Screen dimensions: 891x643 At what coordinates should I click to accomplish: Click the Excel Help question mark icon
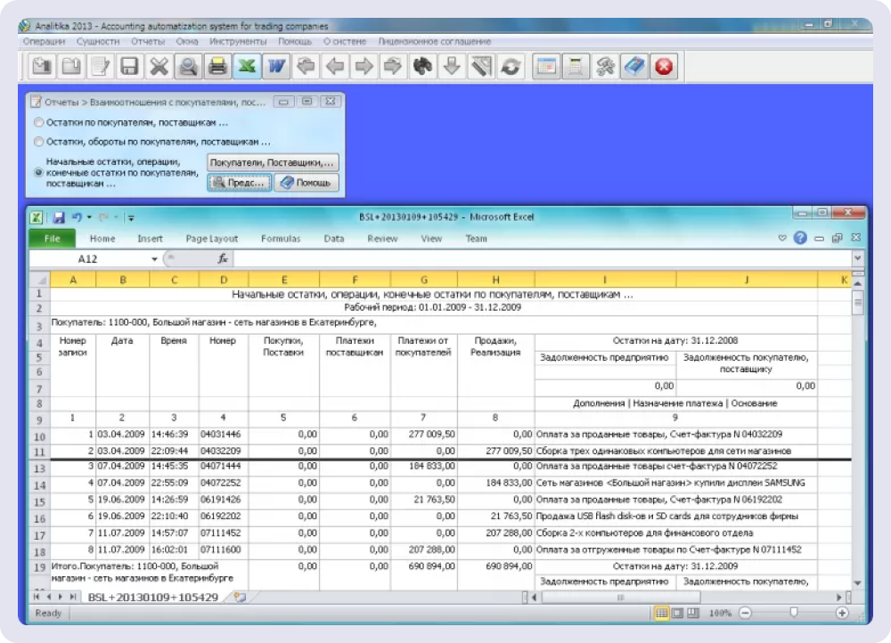pos(800,239)
